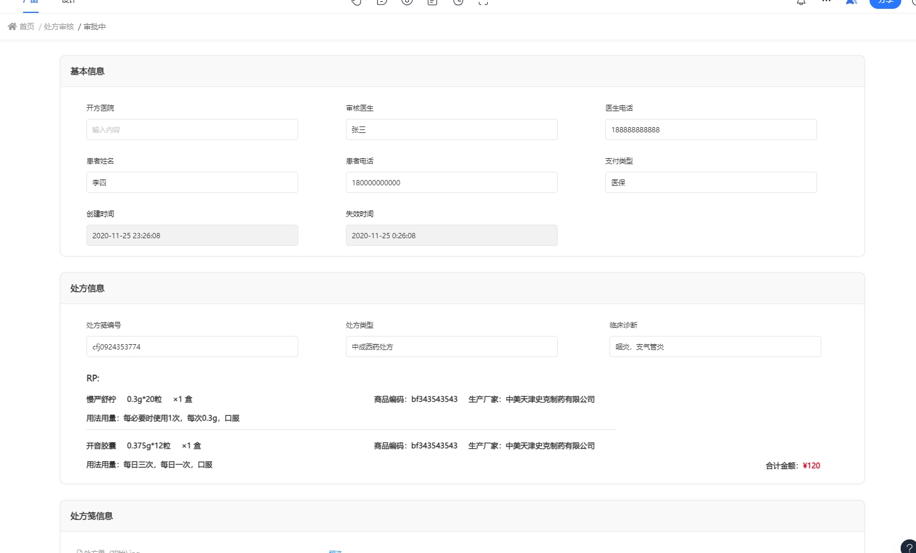916x553 pixels.
Task: Click the 基本信息 section header
Action: point(462,71)
